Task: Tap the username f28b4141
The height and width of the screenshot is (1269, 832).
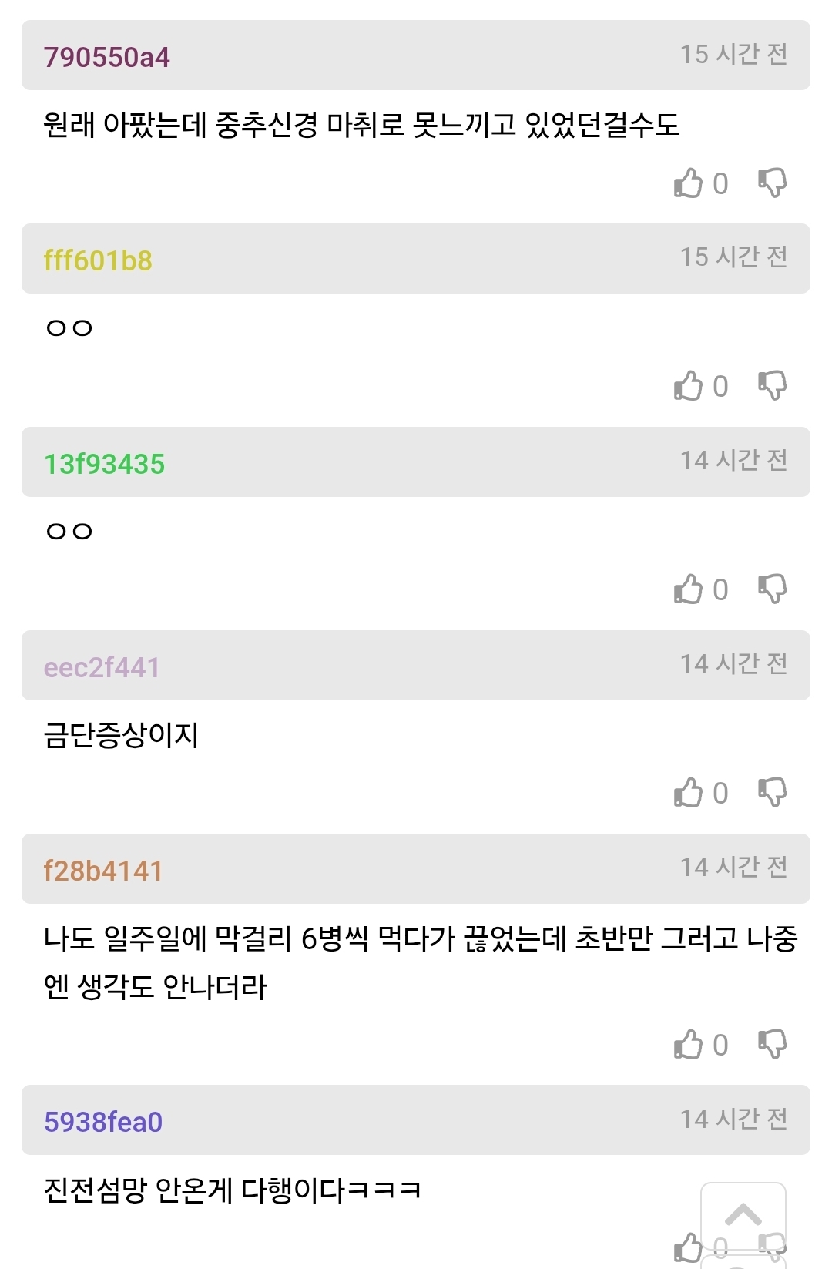Action: point(103,871)
